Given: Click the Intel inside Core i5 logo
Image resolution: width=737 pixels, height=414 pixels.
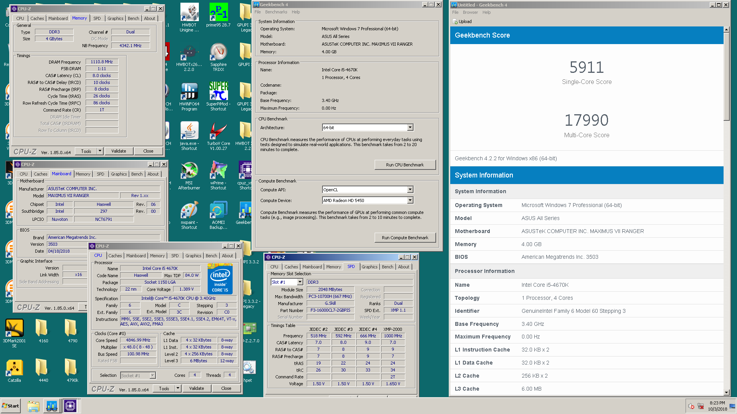Looking at the screenshot, I should tap(220, 279).
